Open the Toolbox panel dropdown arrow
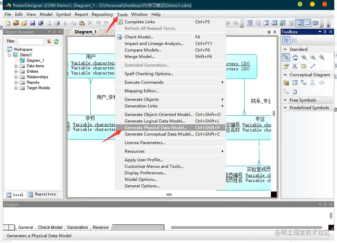This screenshot has width=337, height=243. pyautogui.click(x=320, y=32)
